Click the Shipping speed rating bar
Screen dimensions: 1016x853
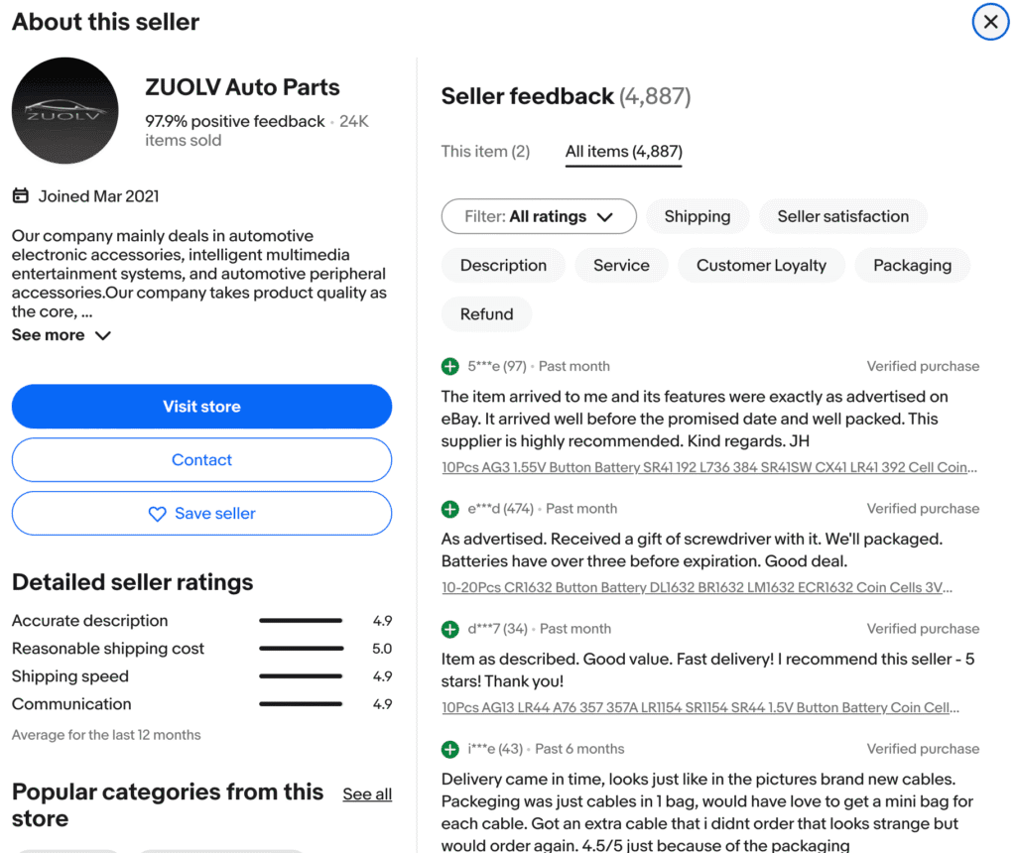point(301,676)
